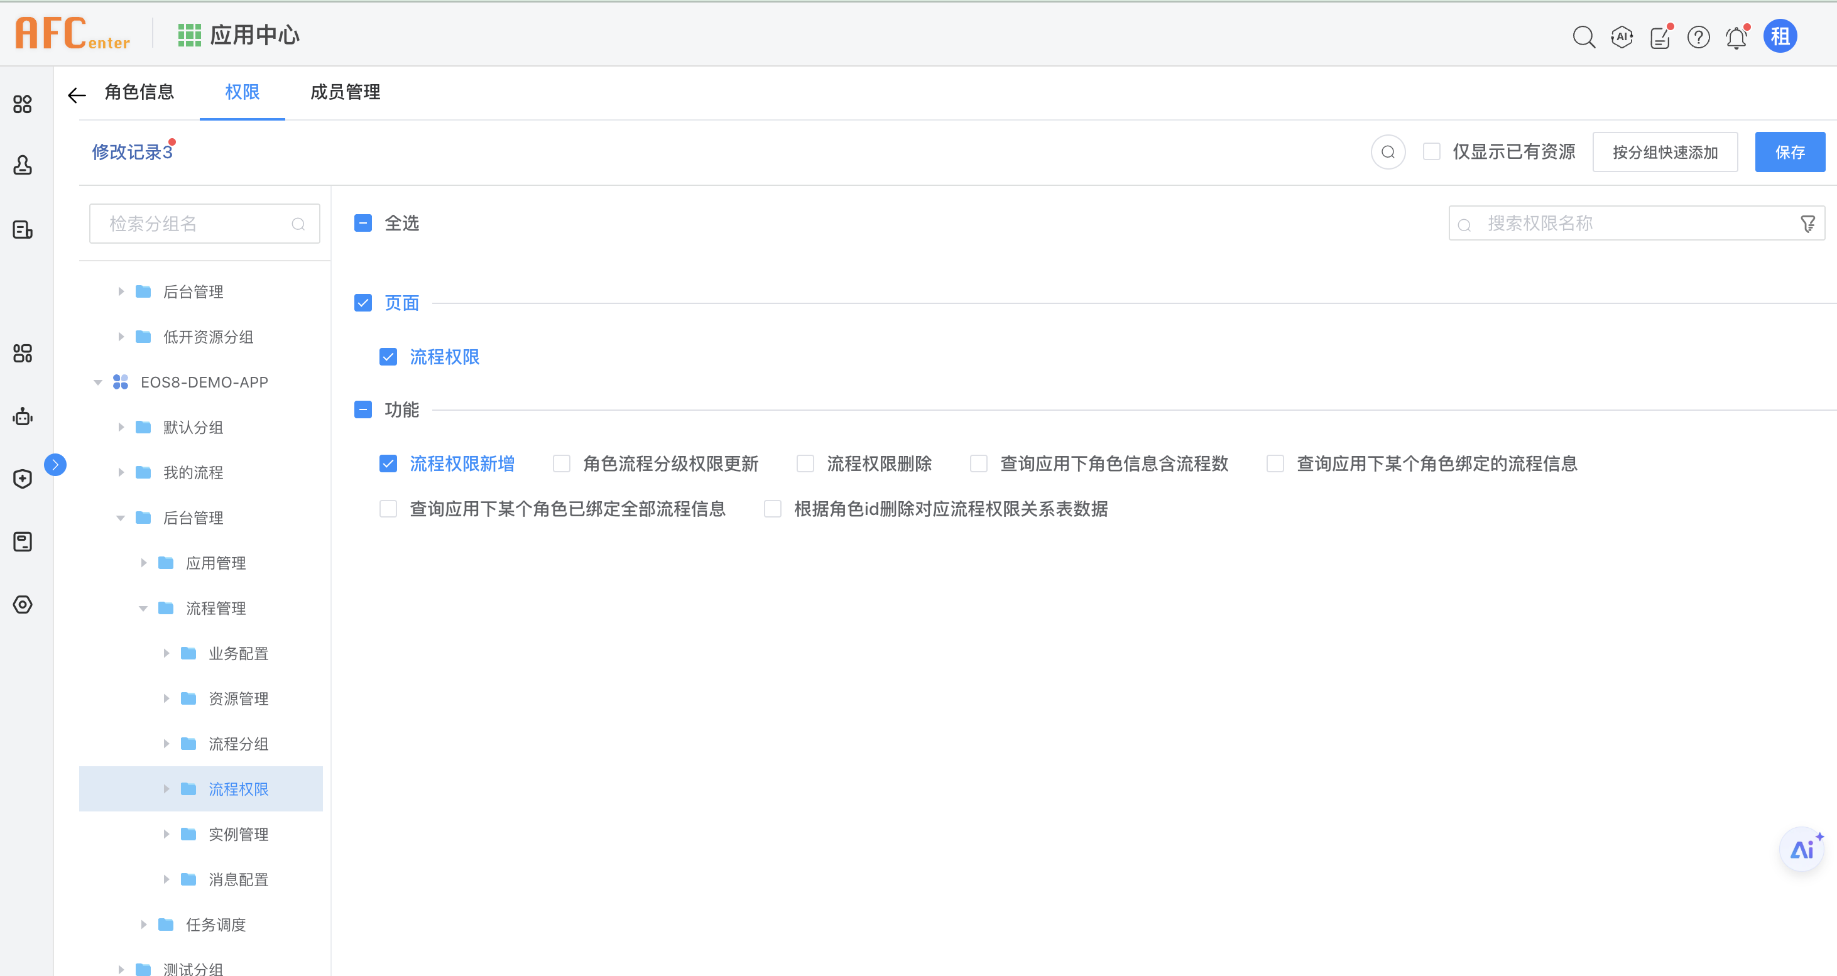Click the filter funnel icon in permission search

tap(1807, 224)
